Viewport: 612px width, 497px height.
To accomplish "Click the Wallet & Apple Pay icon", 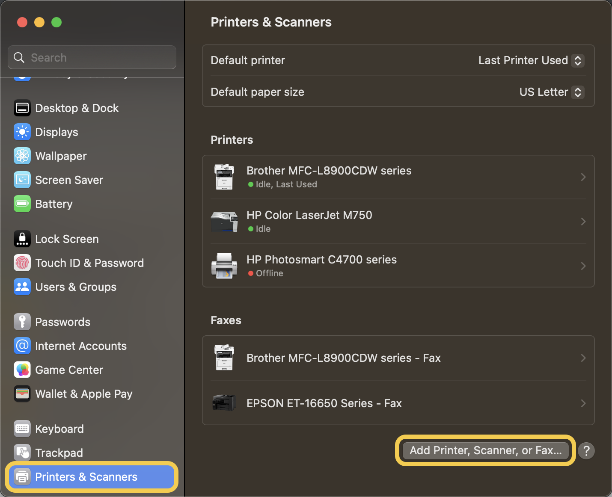I will (22, 394).
